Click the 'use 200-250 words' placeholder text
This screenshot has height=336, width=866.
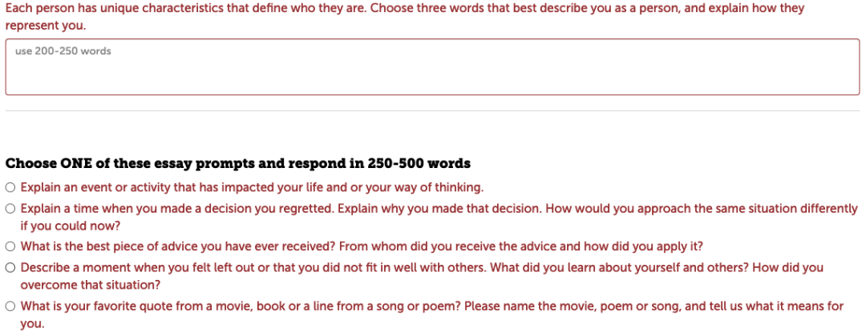(63, 51)
